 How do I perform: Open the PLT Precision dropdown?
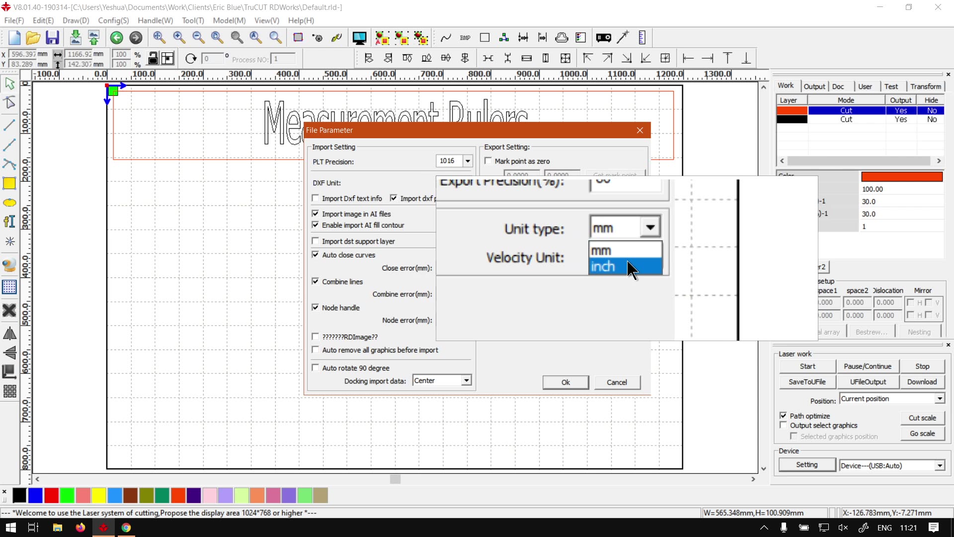[468, 161]
